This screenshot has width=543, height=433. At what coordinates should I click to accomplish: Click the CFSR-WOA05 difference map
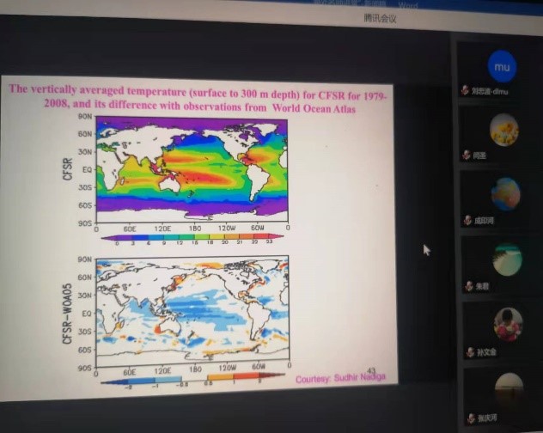point(191,313)
